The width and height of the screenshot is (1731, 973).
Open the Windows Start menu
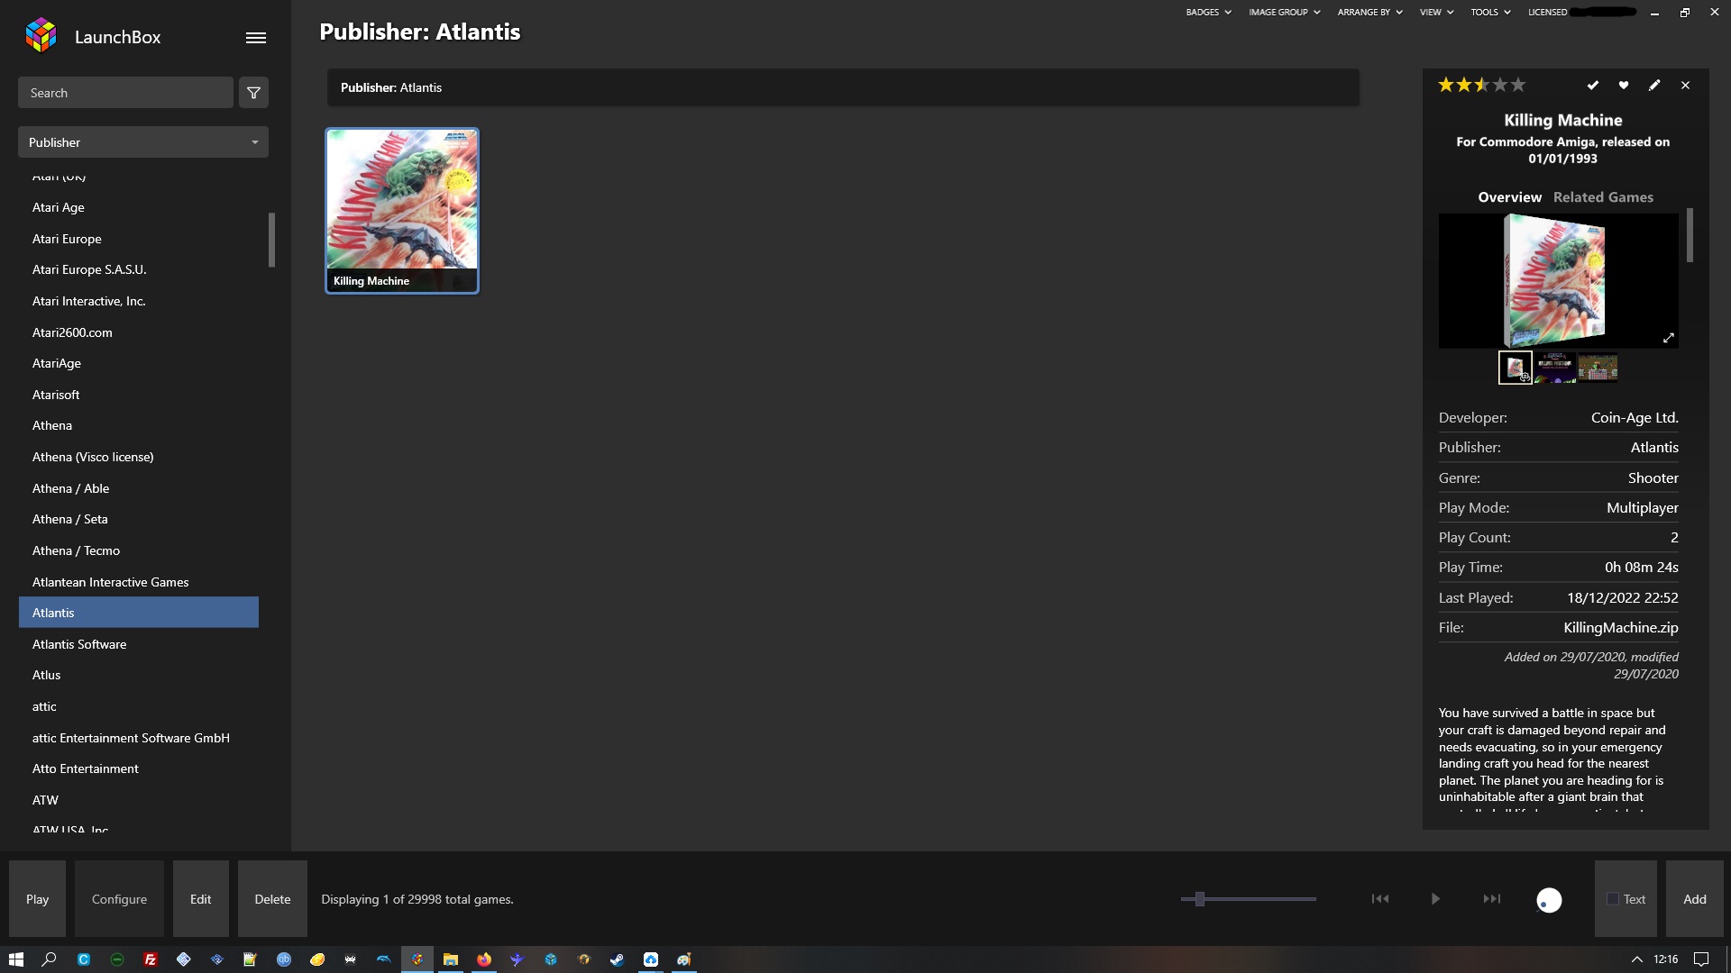[16, 959]
